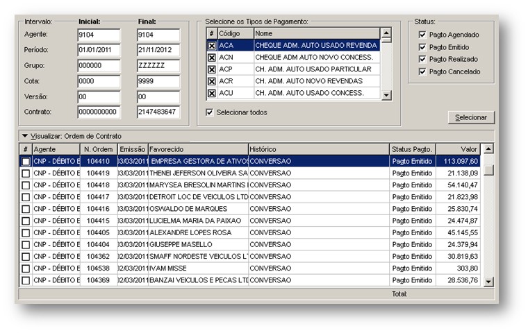Check the row for order 104369

click(x=26, y=280)
